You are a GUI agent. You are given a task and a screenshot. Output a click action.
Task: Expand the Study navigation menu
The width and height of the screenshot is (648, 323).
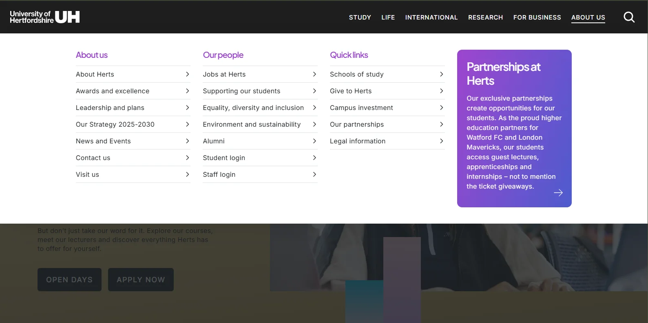click(360, 18)
